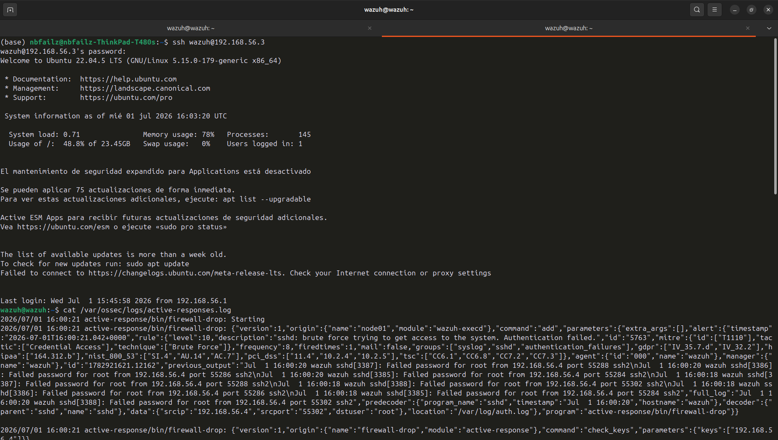Click the cat active-responses.log command line
778x440 pixels.
point(147,310)
